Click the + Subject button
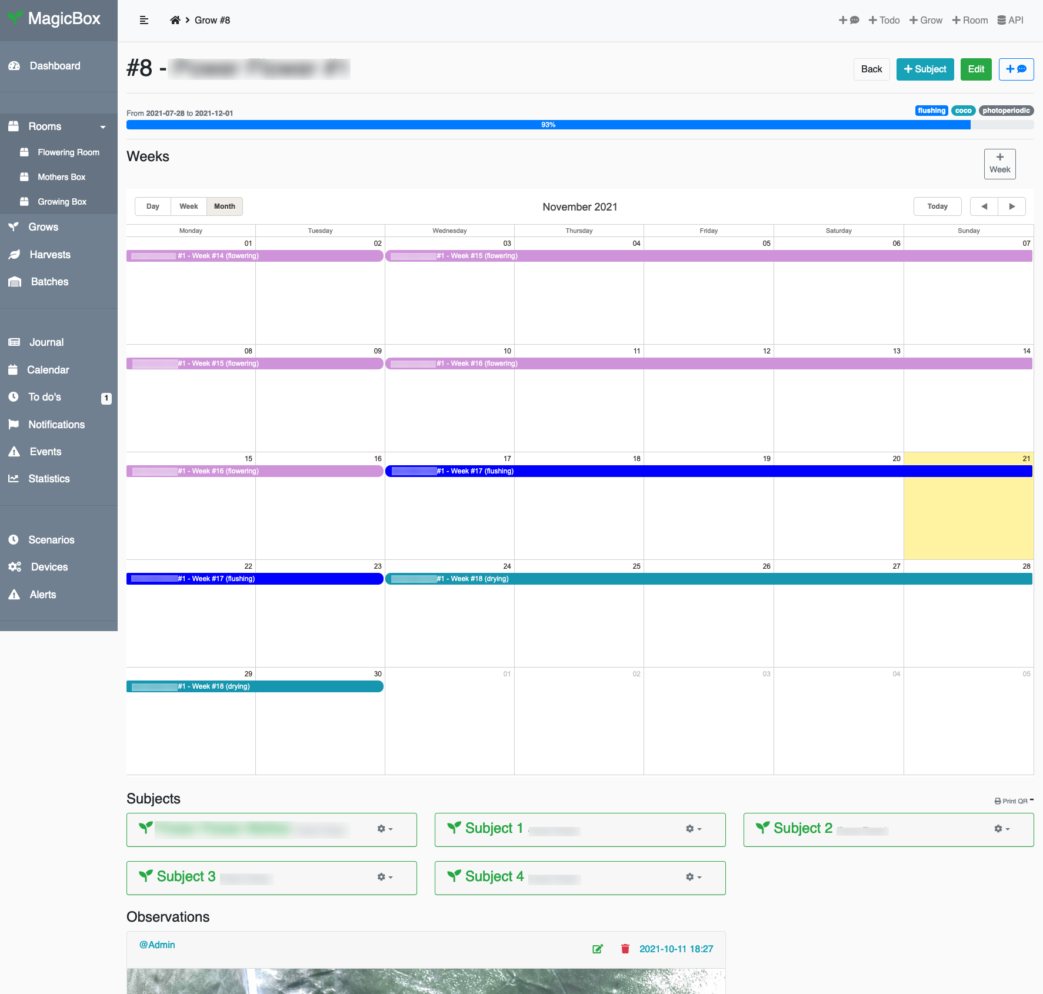 (925, 69)
